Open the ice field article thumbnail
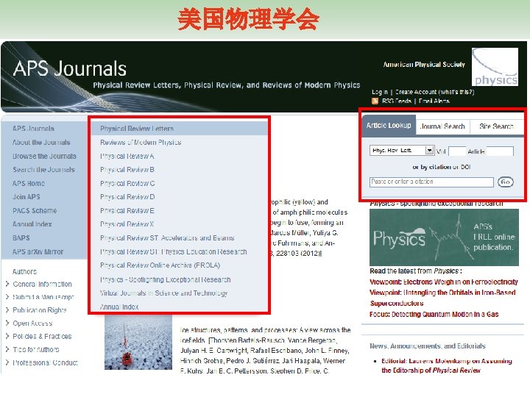 point(138,343)
